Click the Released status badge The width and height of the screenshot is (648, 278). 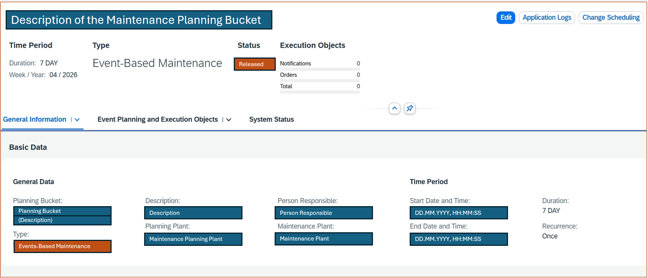[x=254, y=64]
